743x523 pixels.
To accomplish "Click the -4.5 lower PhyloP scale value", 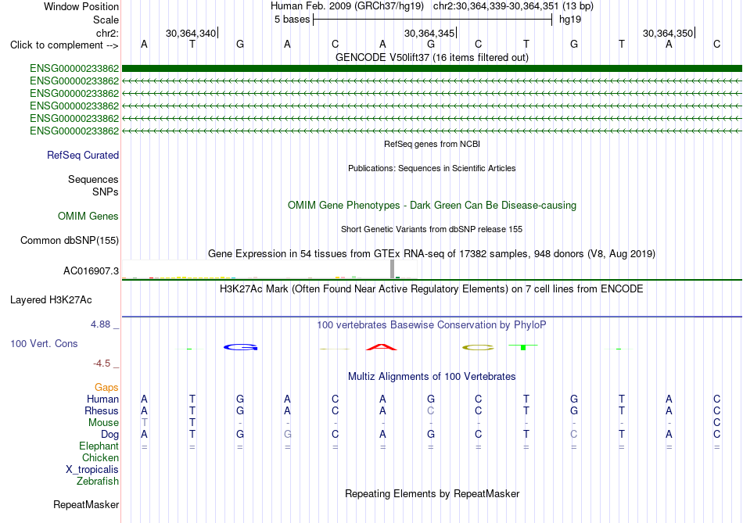I will pyautogui.click(x=102, y=364).
